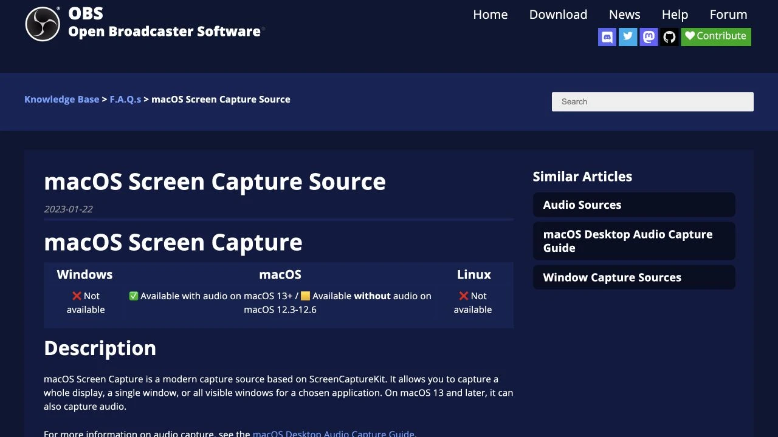Open the Mastodon social icon

click(x=649, y=37)
